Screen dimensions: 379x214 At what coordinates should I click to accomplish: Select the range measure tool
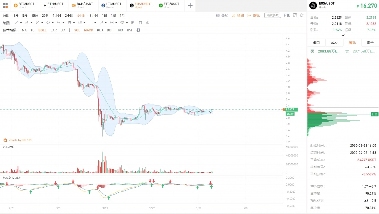[112, 23]
